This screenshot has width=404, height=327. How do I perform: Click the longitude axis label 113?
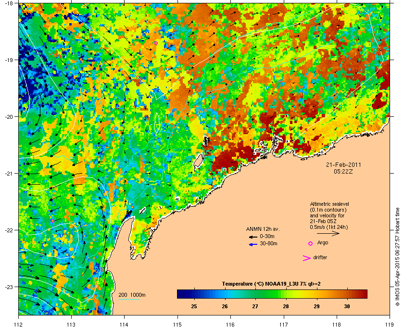(x=71, y=324)
